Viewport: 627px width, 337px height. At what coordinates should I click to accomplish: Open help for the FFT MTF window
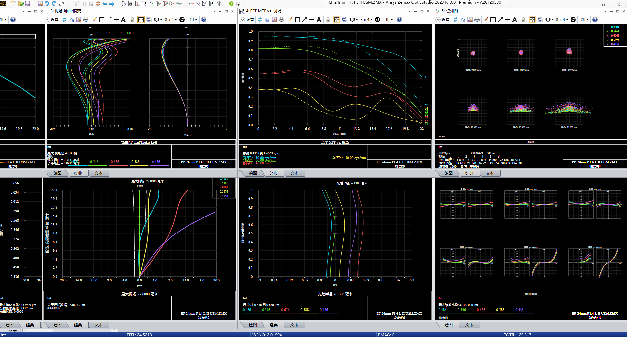pos(399,20)
